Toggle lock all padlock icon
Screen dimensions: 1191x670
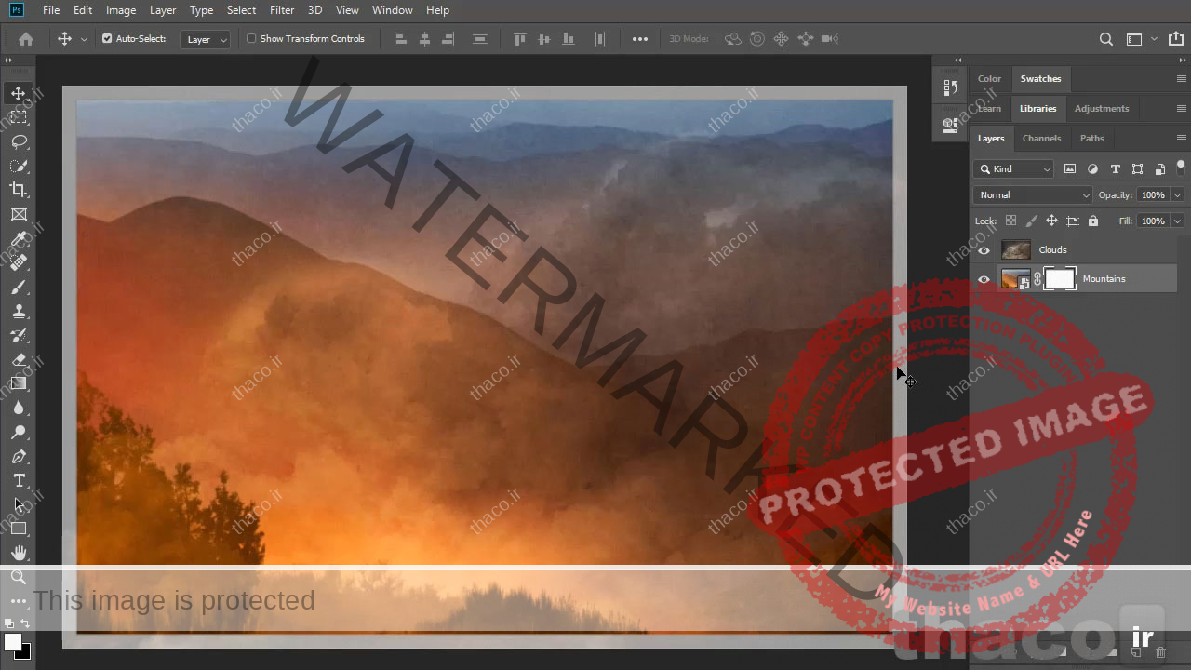(1093, 221)
